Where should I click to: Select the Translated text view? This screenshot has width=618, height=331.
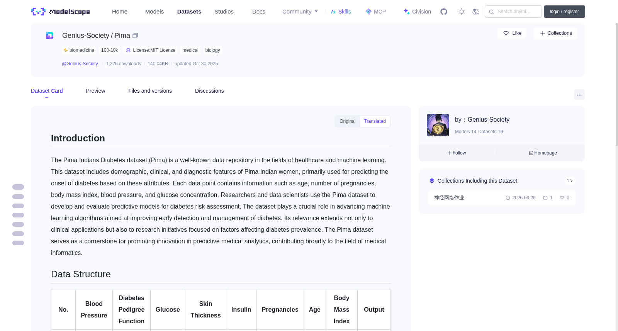pos(375,121)
